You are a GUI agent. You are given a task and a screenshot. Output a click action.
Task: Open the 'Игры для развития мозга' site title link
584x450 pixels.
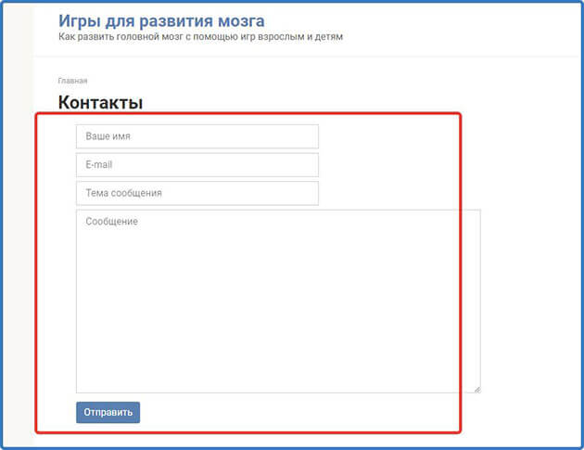click(161, 21)
